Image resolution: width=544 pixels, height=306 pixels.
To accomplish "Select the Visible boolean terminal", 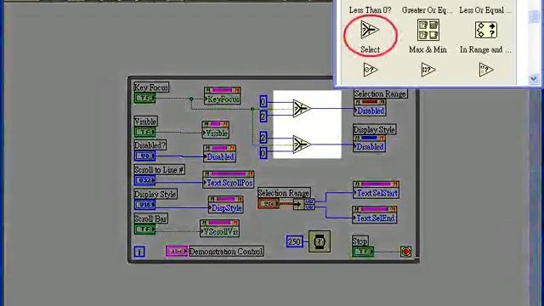I will pos(144,132).
